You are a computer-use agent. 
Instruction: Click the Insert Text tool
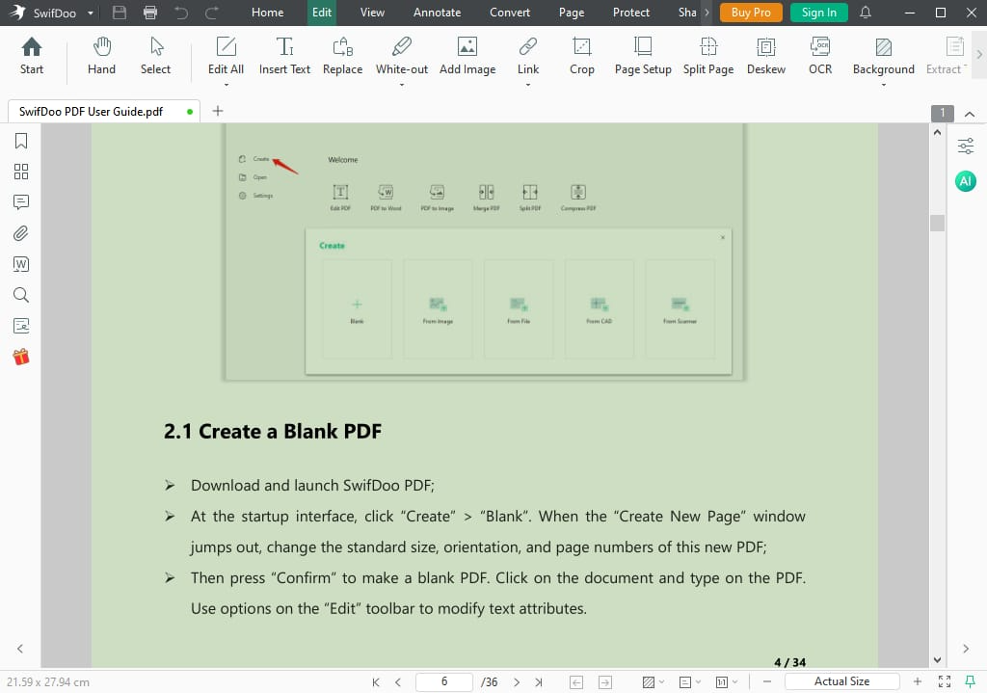click(x=284, y=56)
